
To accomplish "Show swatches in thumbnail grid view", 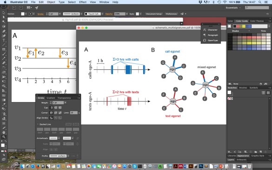I will [268, 93].
